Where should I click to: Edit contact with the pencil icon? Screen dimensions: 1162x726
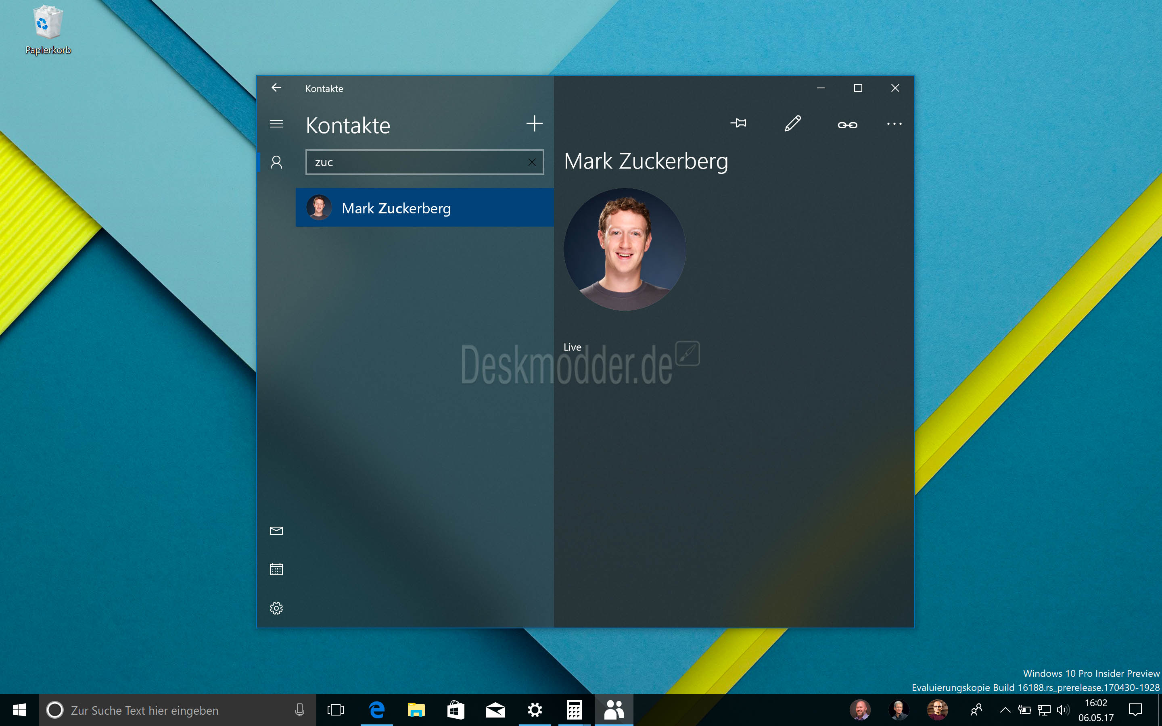click(x=792, y=123)
